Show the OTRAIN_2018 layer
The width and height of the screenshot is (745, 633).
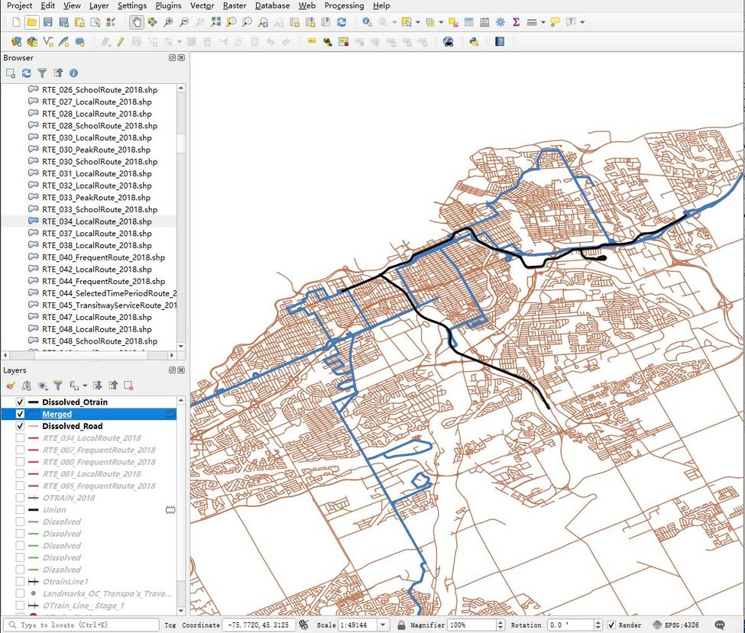click(x=19, y=497)
